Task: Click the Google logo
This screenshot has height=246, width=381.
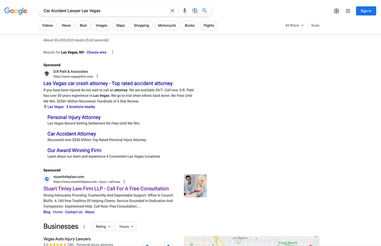Action: pos(16,11)
